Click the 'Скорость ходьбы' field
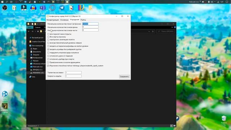Image resolution: width=231 pixels, height=130 pixels. click(73, 76)
